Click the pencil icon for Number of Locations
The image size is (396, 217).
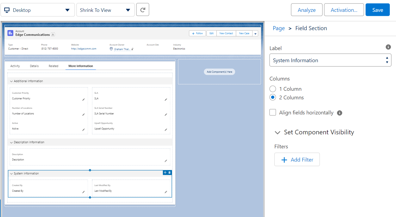pyautogui.click(x=83, y=114)
